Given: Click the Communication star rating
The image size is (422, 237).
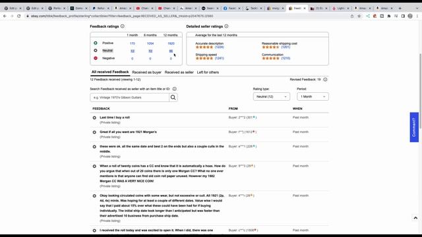Looking at the screenshot, I should click(270, 59).
